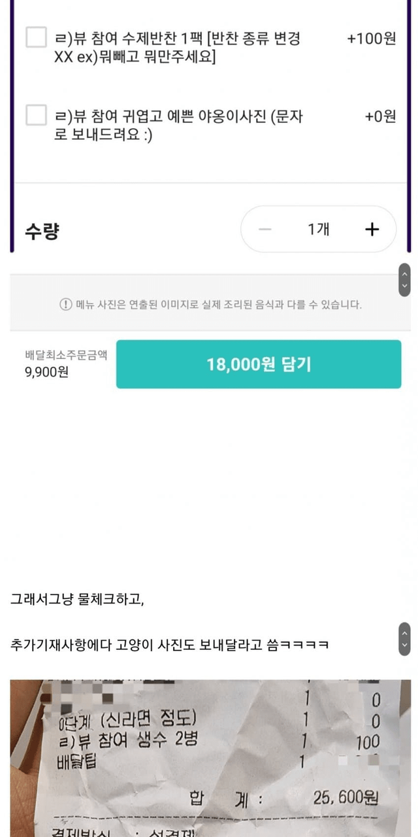Viewport: 418px width, 837px height.
Task: Click the +0원 price of the 야옹이사진 option
Action: (380, 117)
